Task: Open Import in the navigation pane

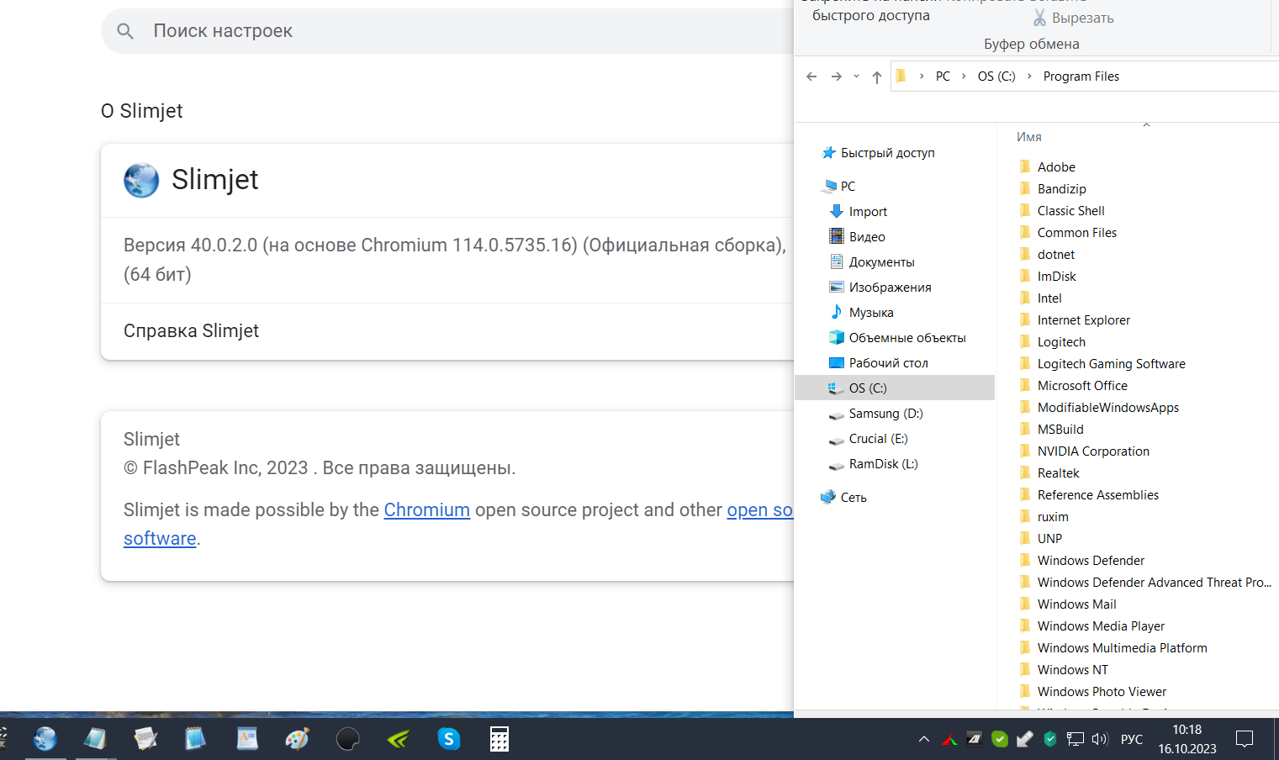Action: (868, 212)
